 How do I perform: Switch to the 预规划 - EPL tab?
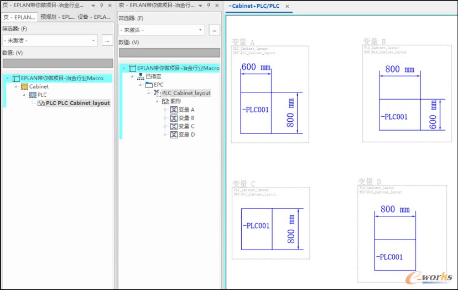pos(58,17)
